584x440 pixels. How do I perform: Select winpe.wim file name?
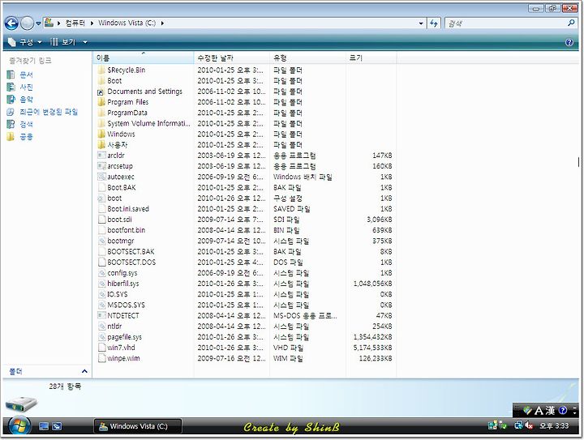123,358
